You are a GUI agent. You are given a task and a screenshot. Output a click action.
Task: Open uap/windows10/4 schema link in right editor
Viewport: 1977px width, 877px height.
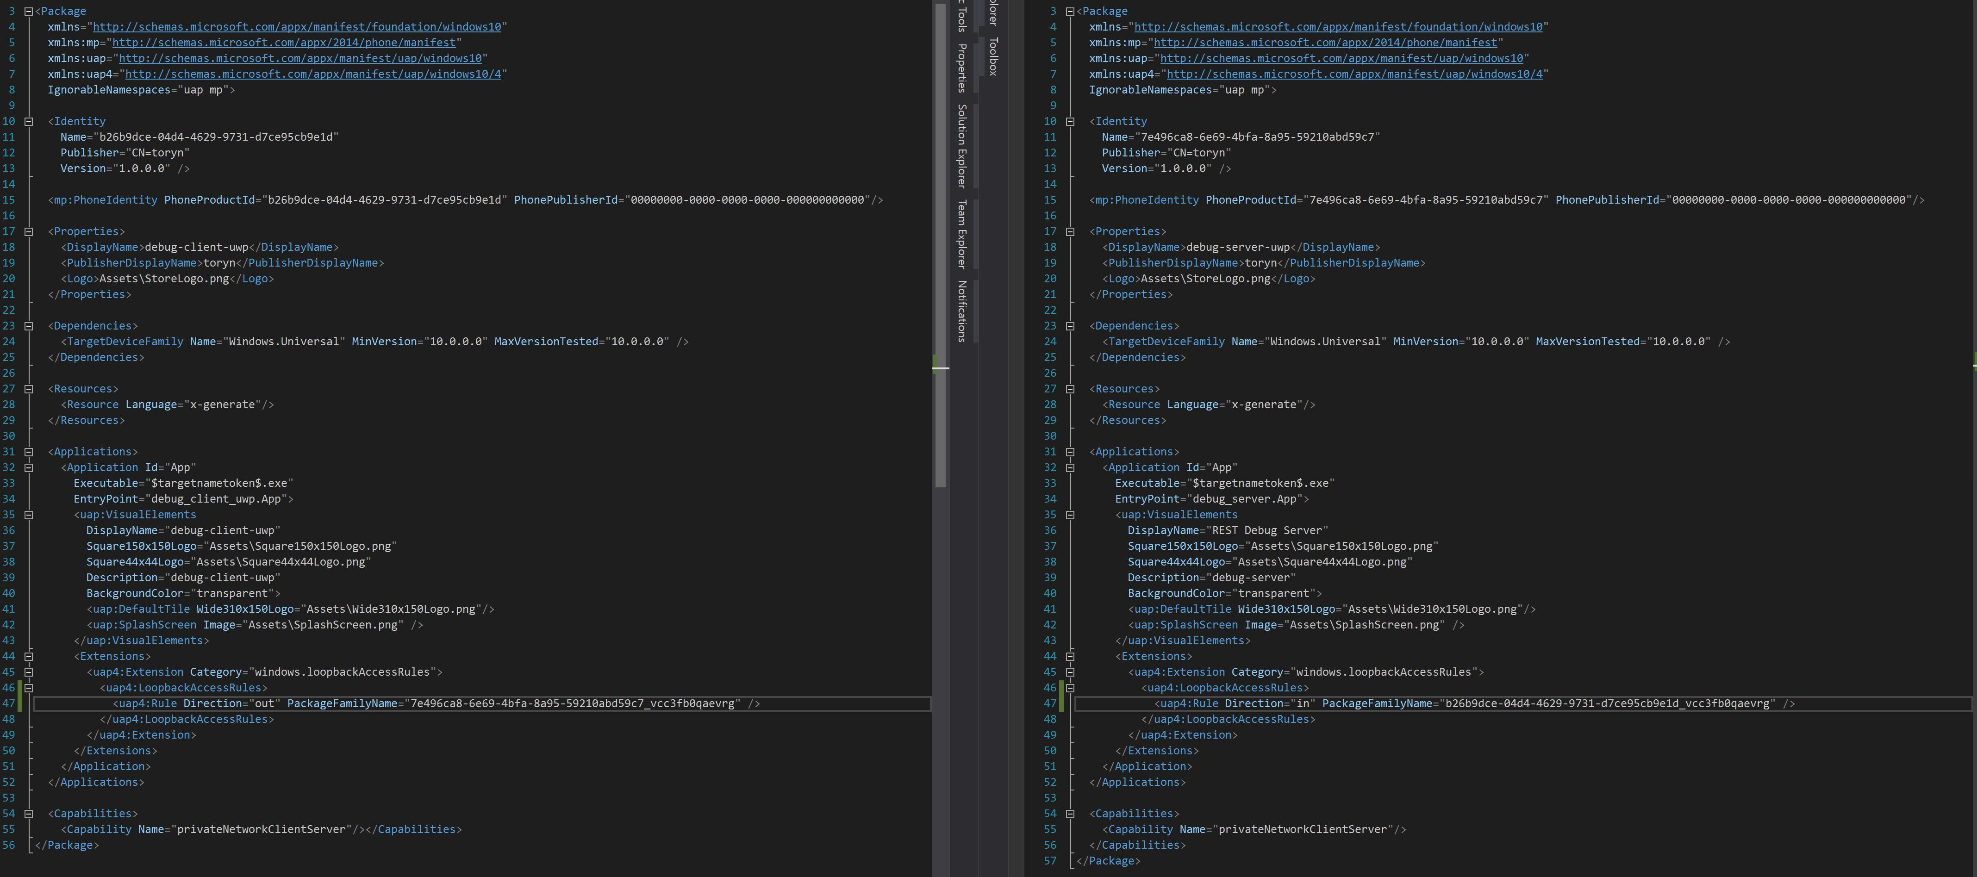[1354, 75]
